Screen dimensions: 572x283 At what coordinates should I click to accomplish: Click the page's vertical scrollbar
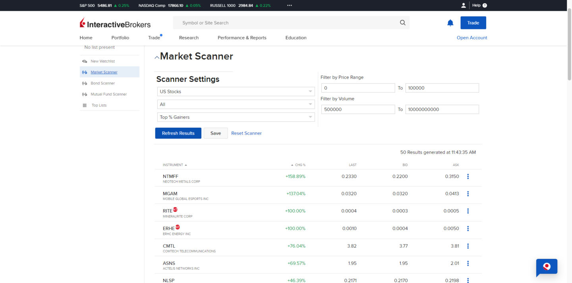[569, 48]
